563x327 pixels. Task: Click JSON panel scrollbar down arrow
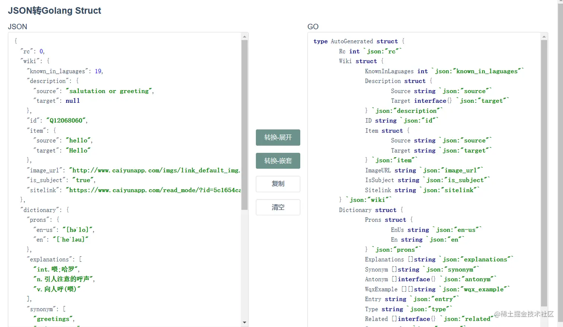pos(245,322)
